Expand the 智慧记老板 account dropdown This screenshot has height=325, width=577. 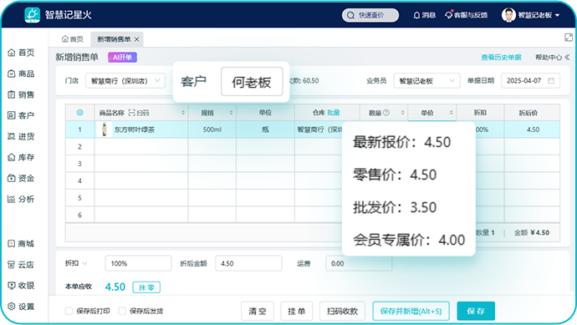pos(557,15)
